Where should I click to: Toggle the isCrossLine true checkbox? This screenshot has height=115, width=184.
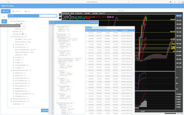tap(23, 34)
